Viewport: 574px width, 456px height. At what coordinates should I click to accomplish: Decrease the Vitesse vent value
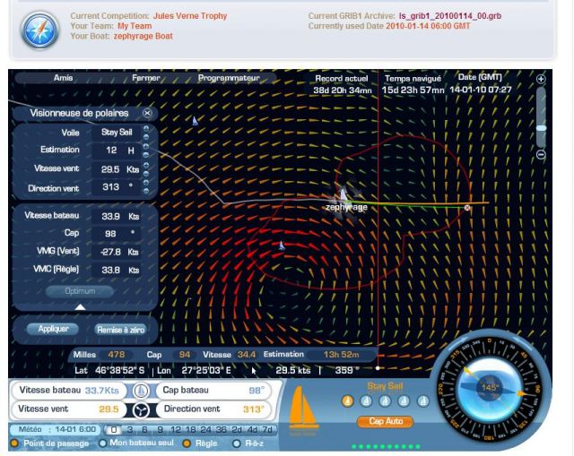146,173
